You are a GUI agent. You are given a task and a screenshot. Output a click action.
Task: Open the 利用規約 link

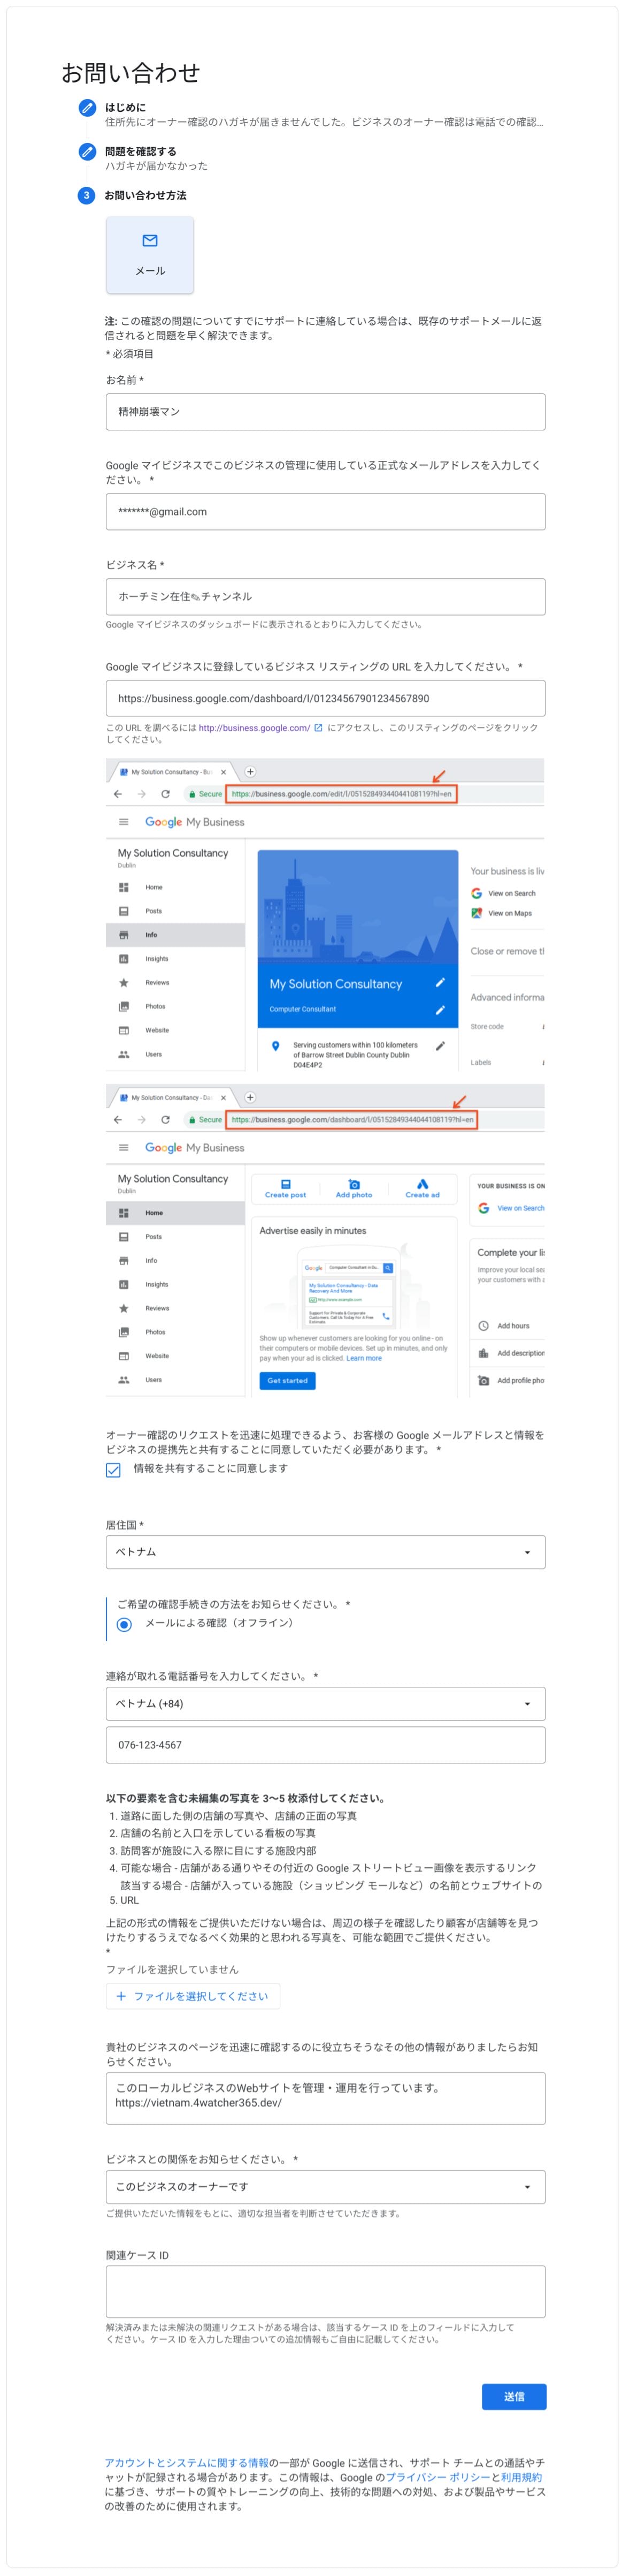click(521, 2479)
